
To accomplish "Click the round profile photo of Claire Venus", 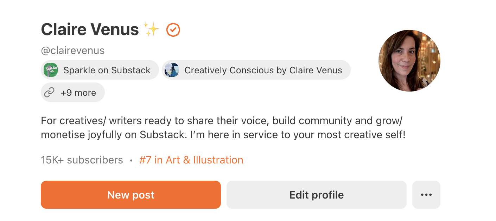I will [409, 61].
